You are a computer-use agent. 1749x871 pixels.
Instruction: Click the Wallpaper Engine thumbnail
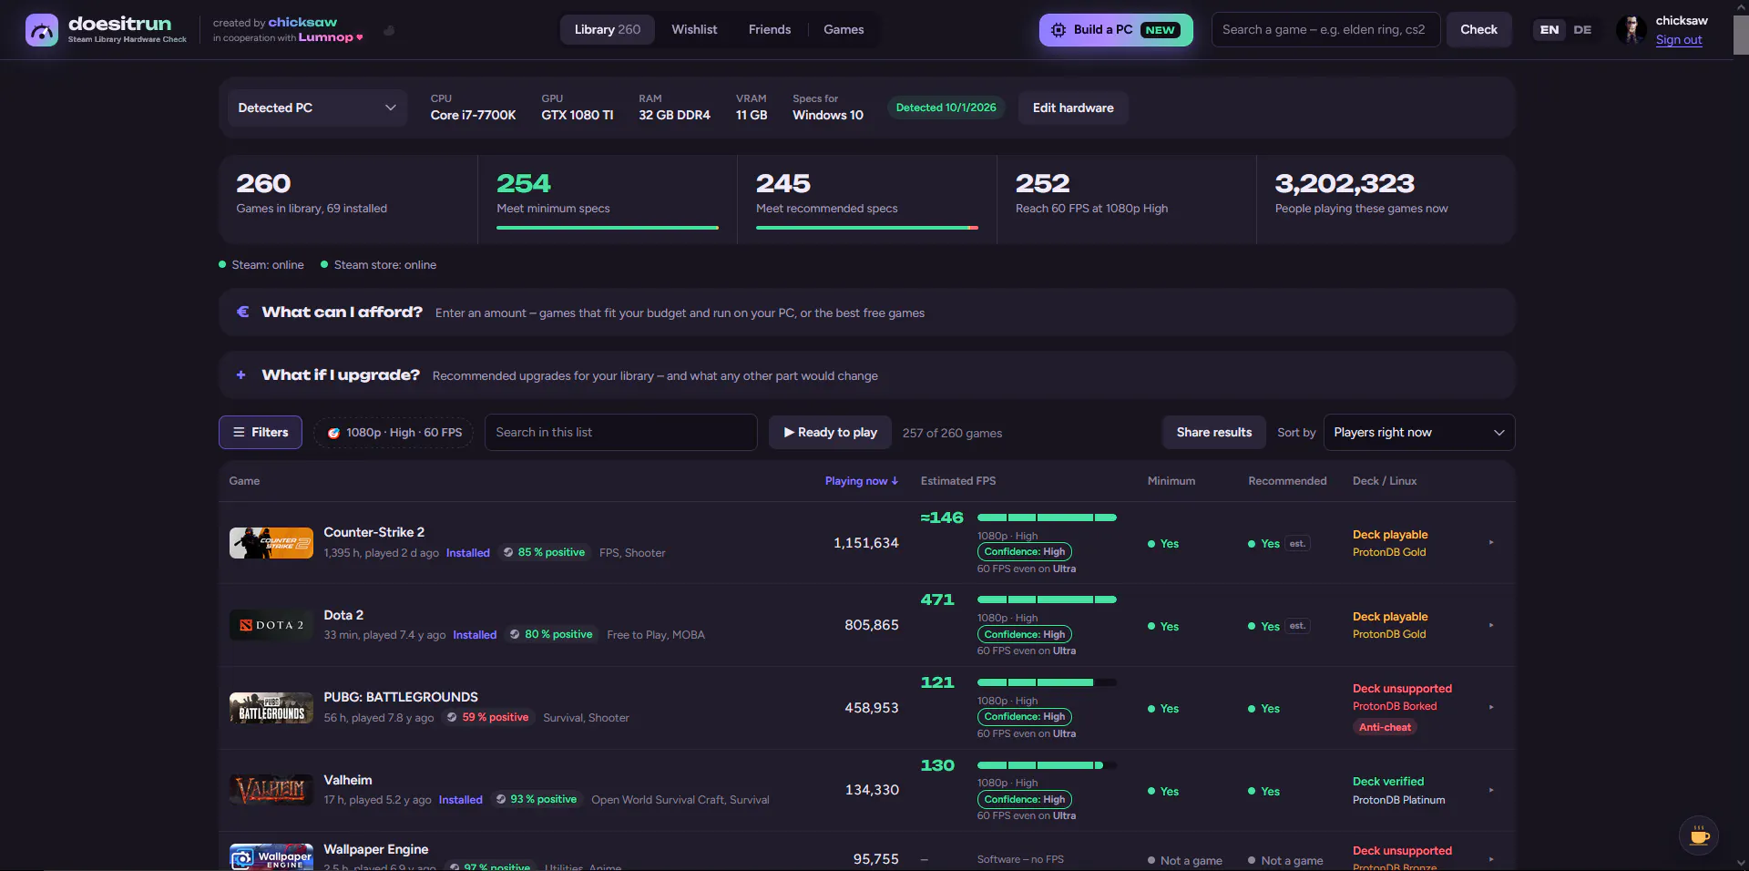point(271,856)
